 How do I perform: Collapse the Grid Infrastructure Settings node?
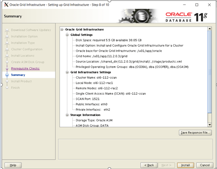67,72
